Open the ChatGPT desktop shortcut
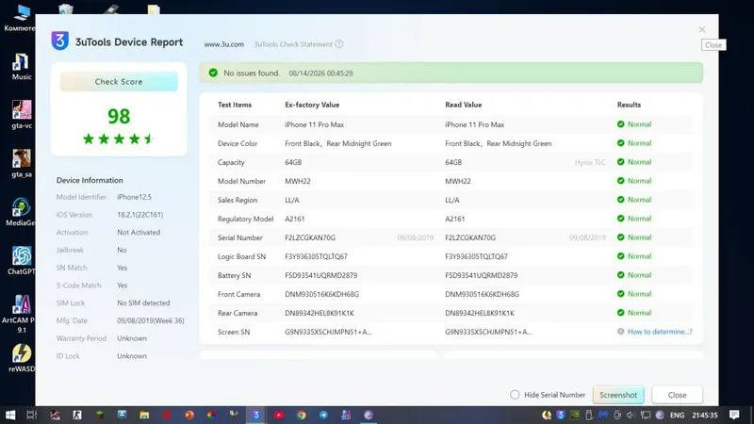 (x=21, y=261)
